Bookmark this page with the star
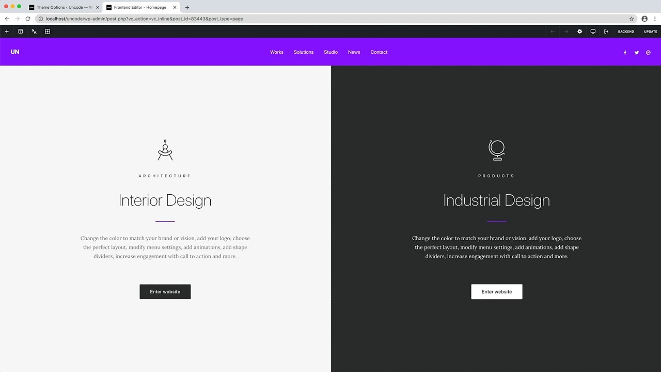This screenshot has width=661, height=372. (632, 19)
